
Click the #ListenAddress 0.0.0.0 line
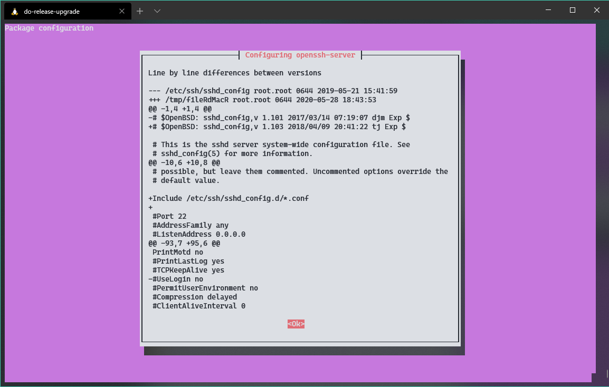point(198,234)
